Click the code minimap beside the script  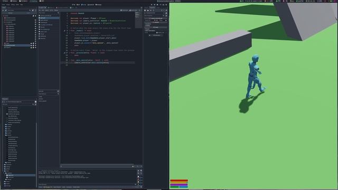pyautogui.click(x=138, y=21)
